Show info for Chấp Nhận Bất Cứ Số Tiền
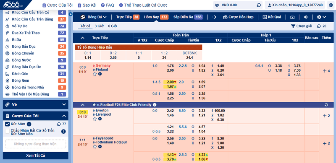This screenshot has height=163, width=336. coord(63,132)
